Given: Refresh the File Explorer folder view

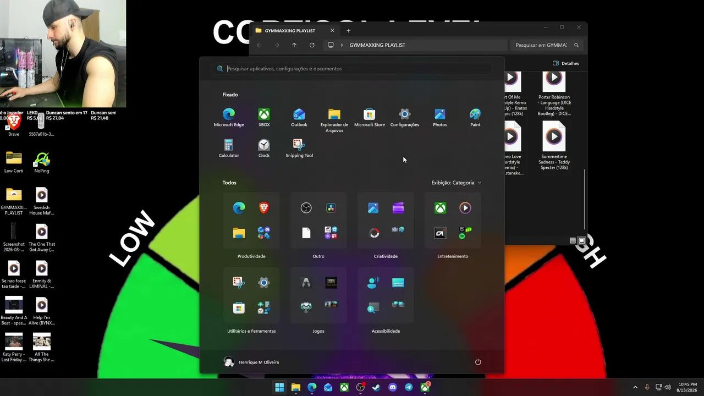Looking at the screenshot, I should [312, 45].
